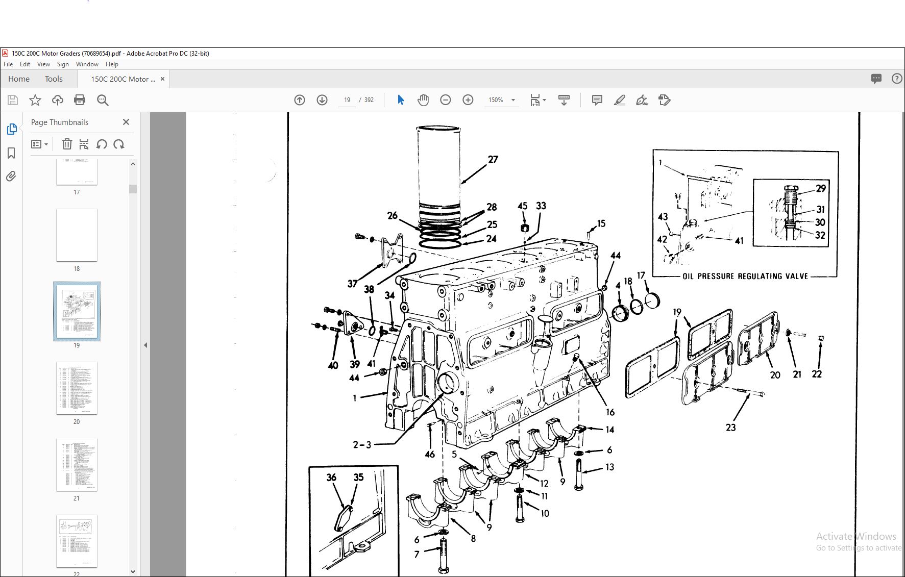The height and width of the screenshot is (577, 905).
Task: Select page 22 thumbnail
Action: (x=77, y=541)
